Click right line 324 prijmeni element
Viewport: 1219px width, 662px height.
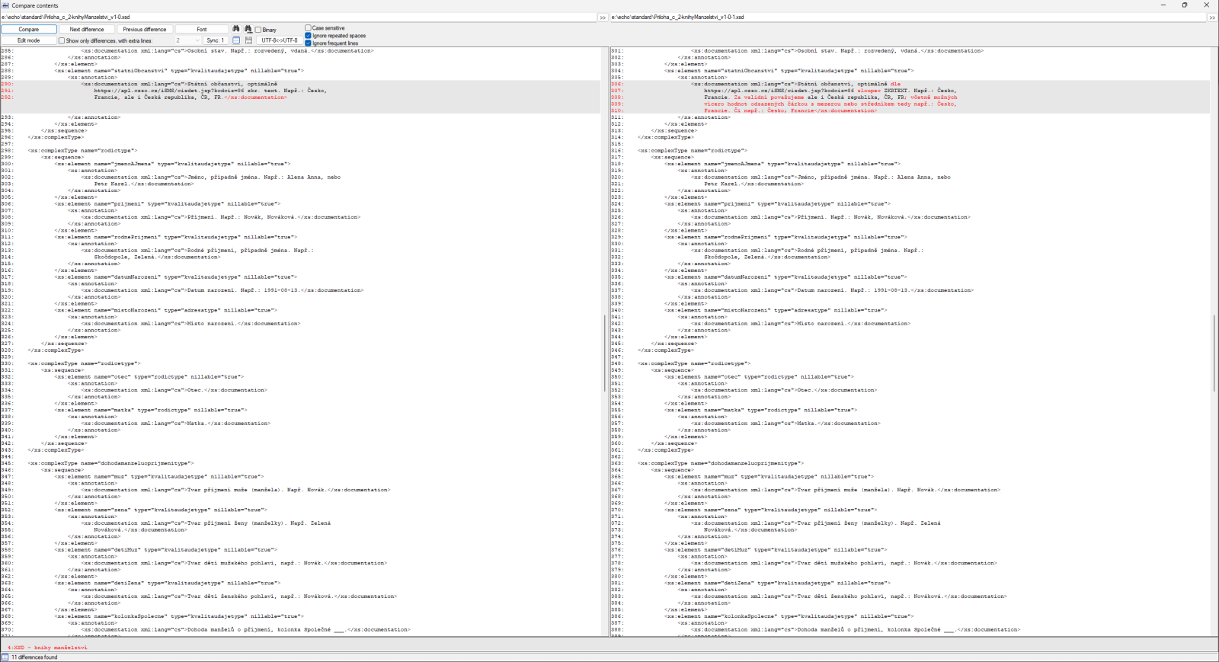click(x=777, y=204)
